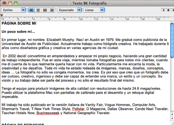The height and width of the screenshot is (125, 174).
Task: Click the name Elizabeth Murphy
Action: pyautogui.click(x=60, y=40)
